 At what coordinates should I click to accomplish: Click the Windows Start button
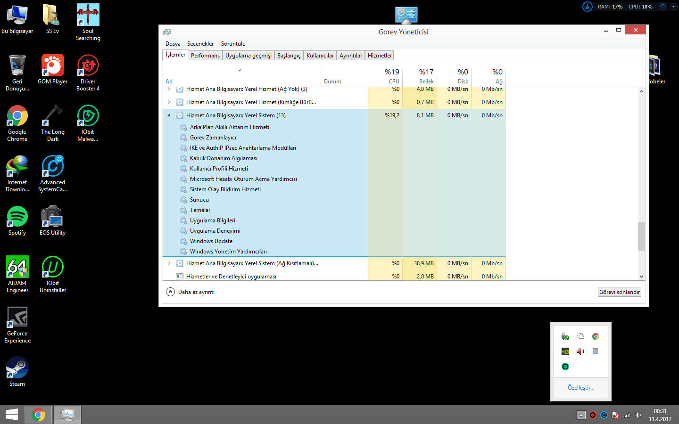[x=11, y=415]
